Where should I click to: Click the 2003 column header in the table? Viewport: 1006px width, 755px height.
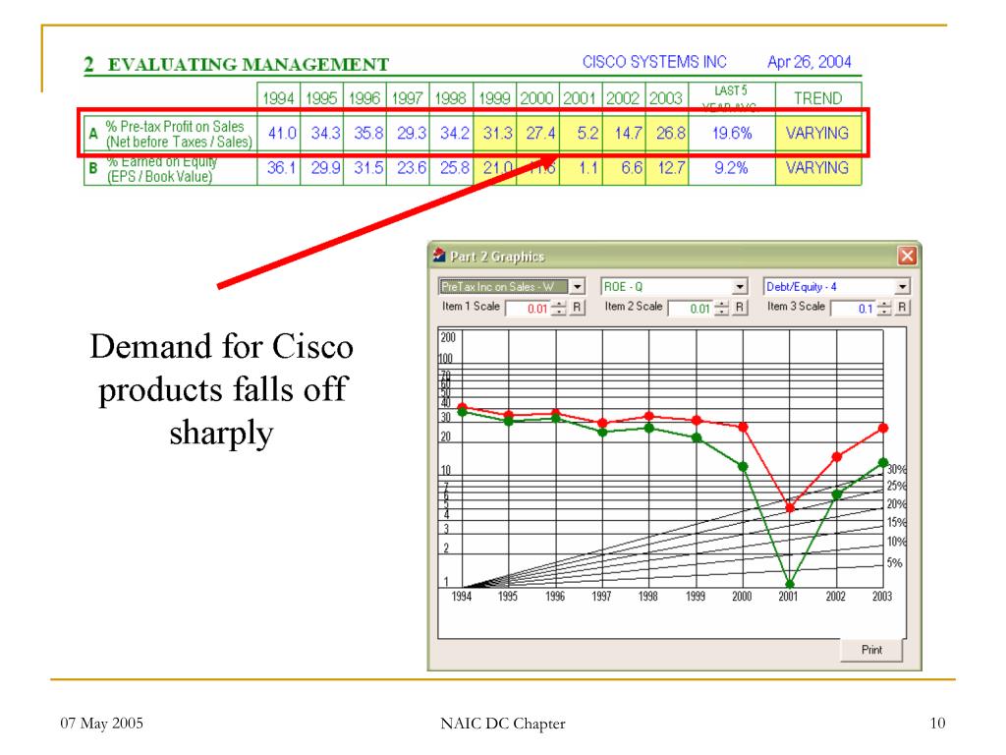point(667,98)
